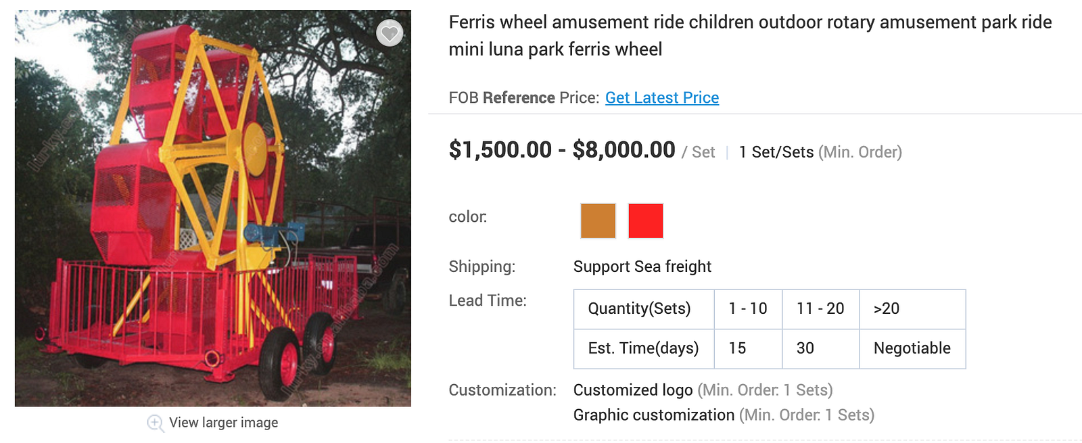This screenshot has height=443, width=1082.
Task: Select the orange color swatch
Action: coord(598,220)
